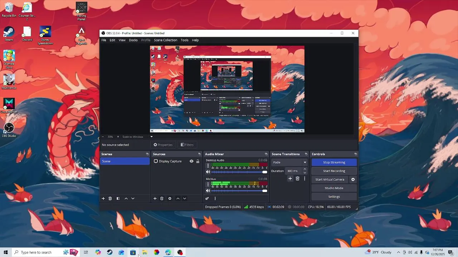Increase the transition duration with the up arrow
Image resolution: width=458 pixels, height=257 pixels.
pyautogui.click(x=305, y=169)
